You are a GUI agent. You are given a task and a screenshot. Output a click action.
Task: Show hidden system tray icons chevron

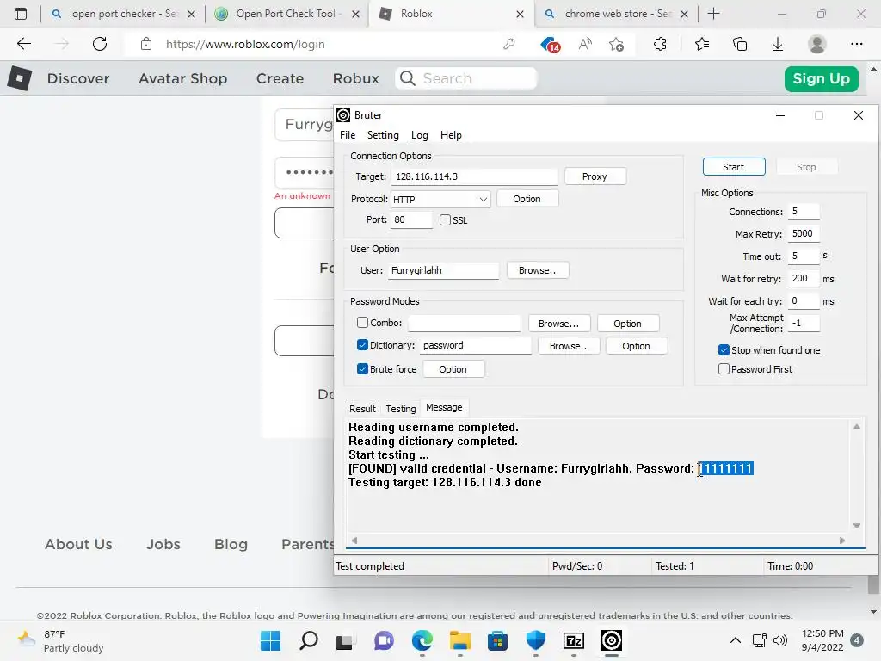pyautogui.click(x=735, y=640)
